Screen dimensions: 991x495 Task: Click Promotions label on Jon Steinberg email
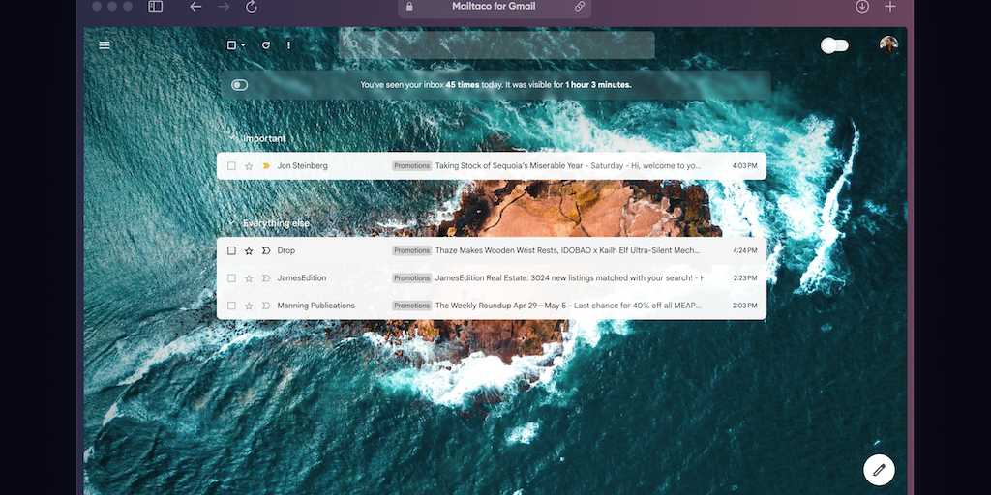(x=411, y=166)
